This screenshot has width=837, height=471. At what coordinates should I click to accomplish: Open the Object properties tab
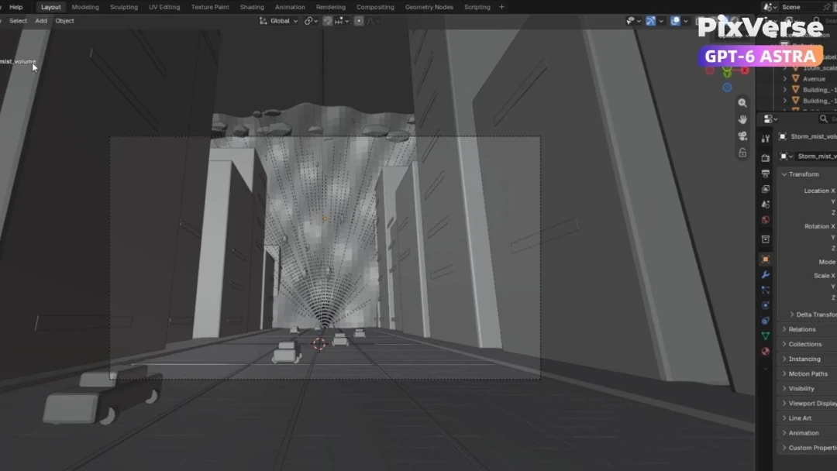coord(766,260)
